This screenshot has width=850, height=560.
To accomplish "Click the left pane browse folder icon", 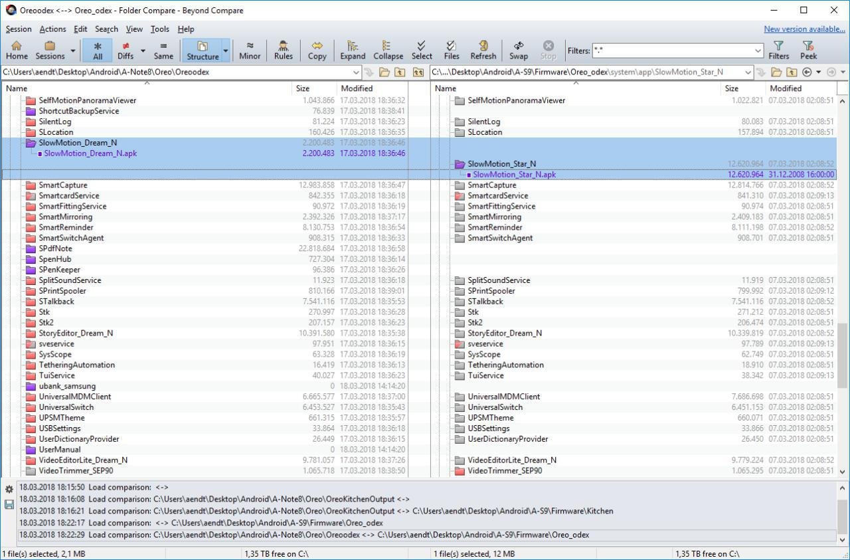I will click(x=384, y=72).
